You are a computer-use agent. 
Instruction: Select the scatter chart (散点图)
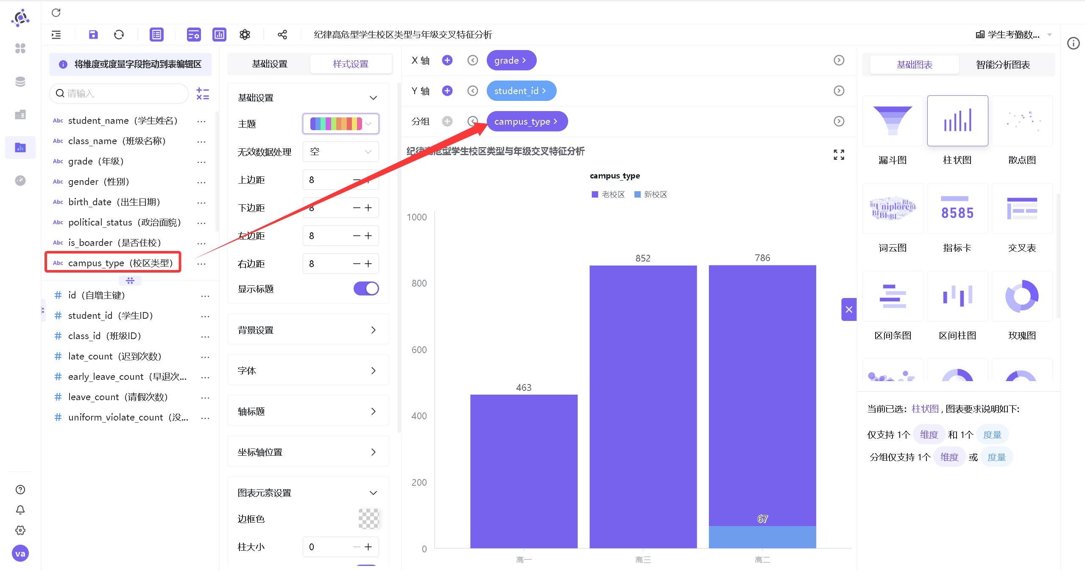click(1022, 121)
